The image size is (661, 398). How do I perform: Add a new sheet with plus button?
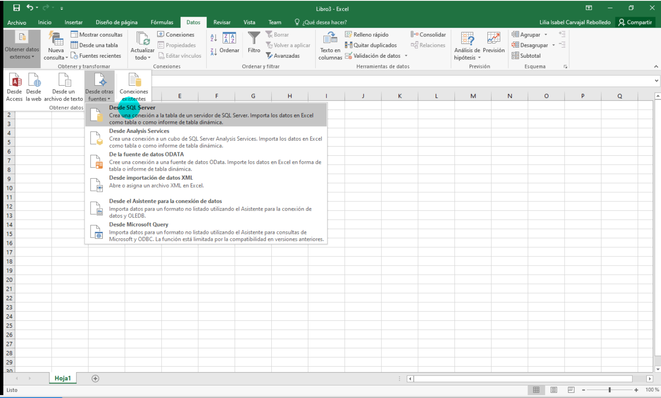coord(95,378)
